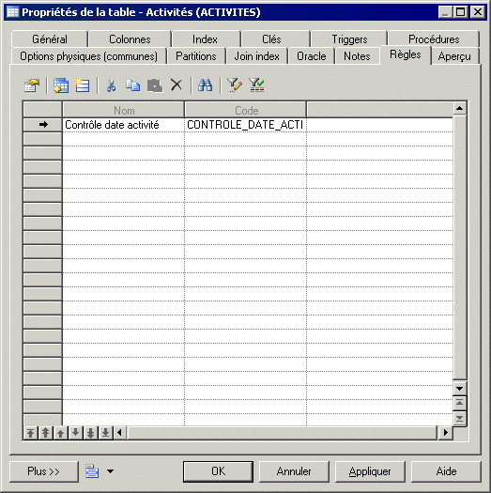The image size is (491, 493).
Task: Expand dialog with Plus >> button
Action: pos(44,471)
